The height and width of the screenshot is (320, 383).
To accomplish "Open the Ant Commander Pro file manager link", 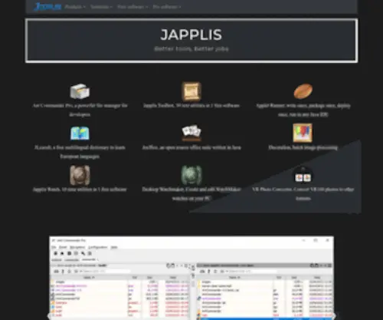I will 80,110.
